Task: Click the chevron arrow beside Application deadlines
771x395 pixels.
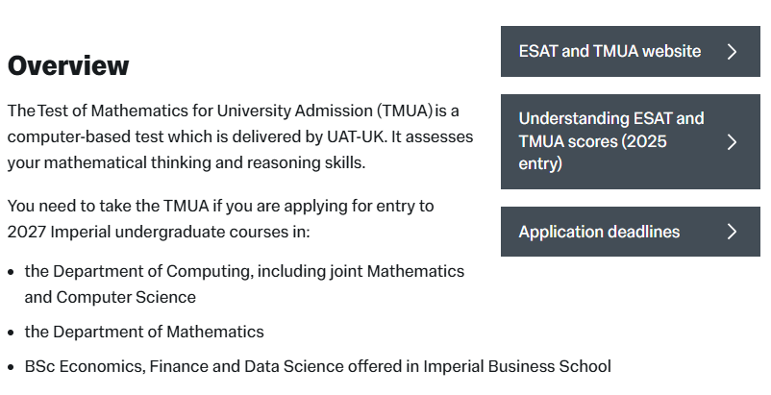Action: pos(733,232)
